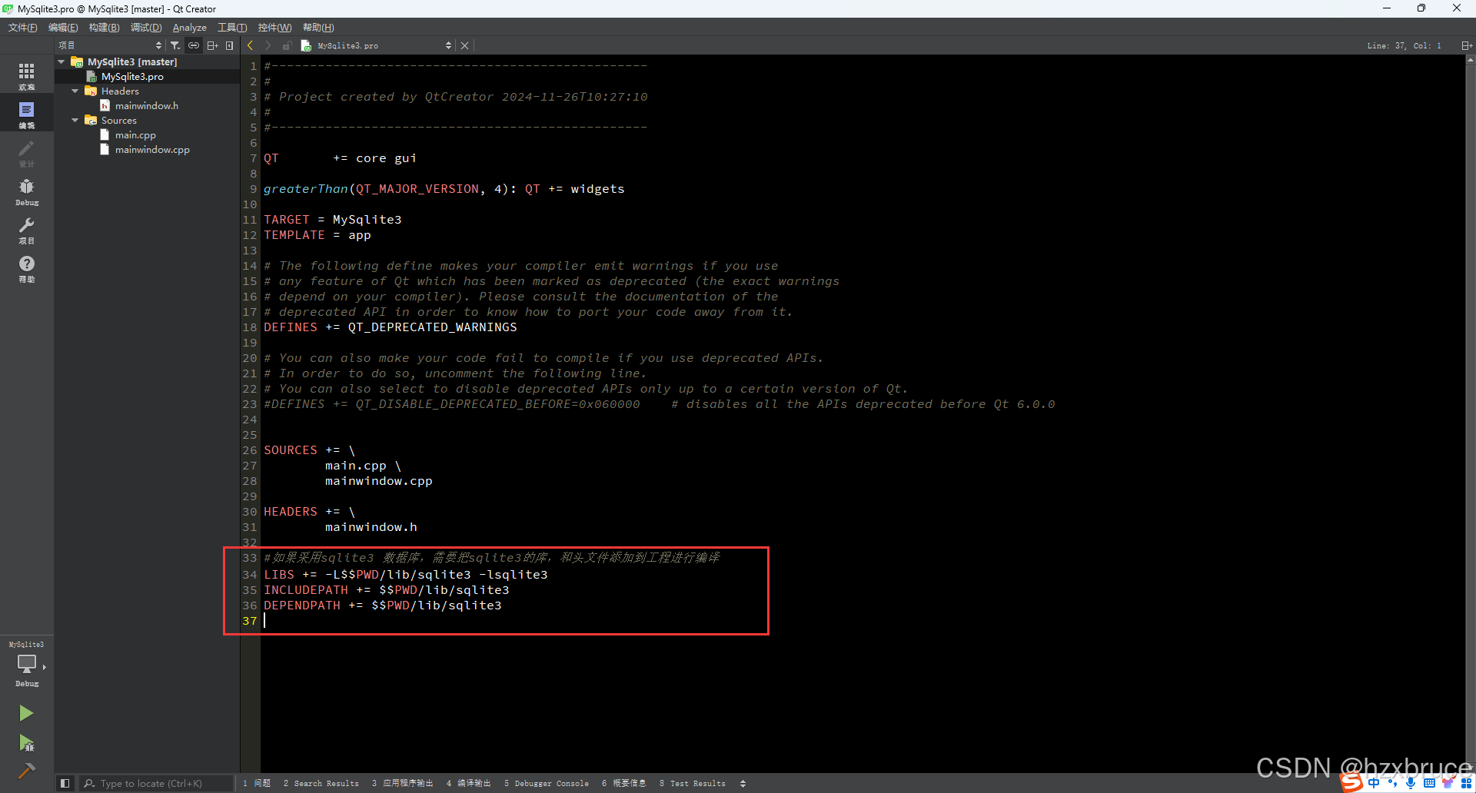The image size is (1476, 793).
Task: Switch to the 编译输出 output tab
Action: tap(470, 783)
